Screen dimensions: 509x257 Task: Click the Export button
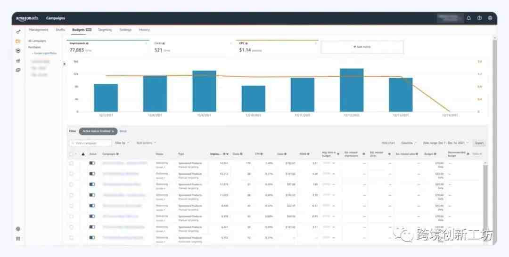point(479,143)
